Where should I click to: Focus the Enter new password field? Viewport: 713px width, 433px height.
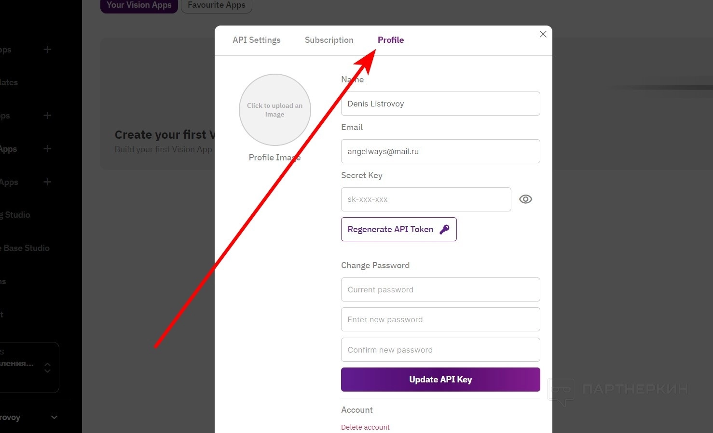click(x=440, y=319)
